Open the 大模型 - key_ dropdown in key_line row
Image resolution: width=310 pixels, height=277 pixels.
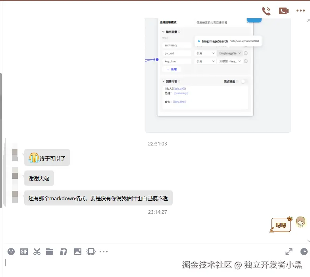[x=229, y=61]
